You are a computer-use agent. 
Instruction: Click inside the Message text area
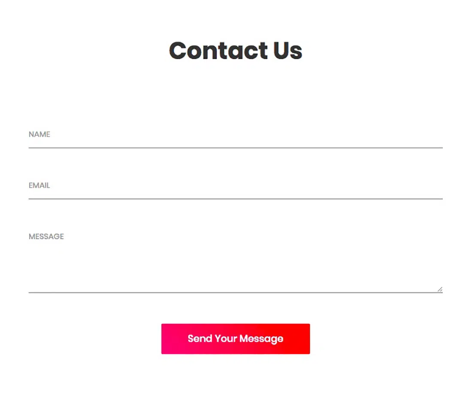click(235, 262)
